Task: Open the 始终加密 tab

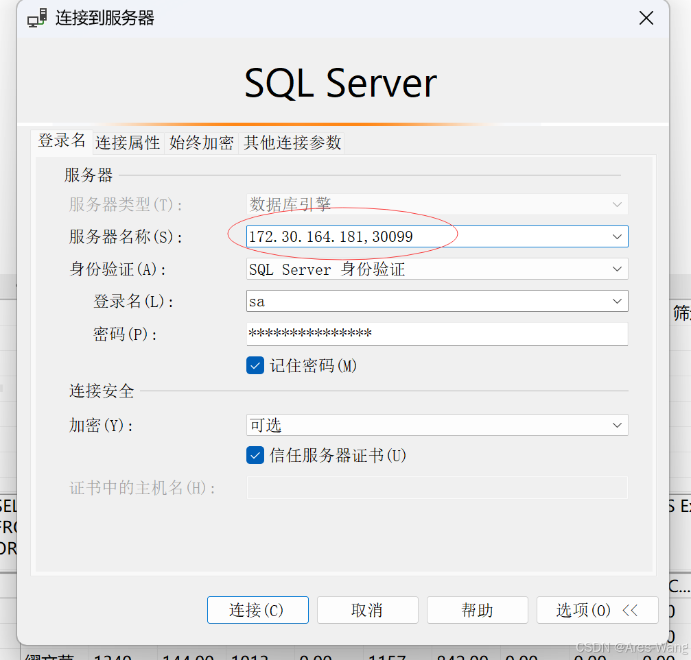Action: point(201,143)
